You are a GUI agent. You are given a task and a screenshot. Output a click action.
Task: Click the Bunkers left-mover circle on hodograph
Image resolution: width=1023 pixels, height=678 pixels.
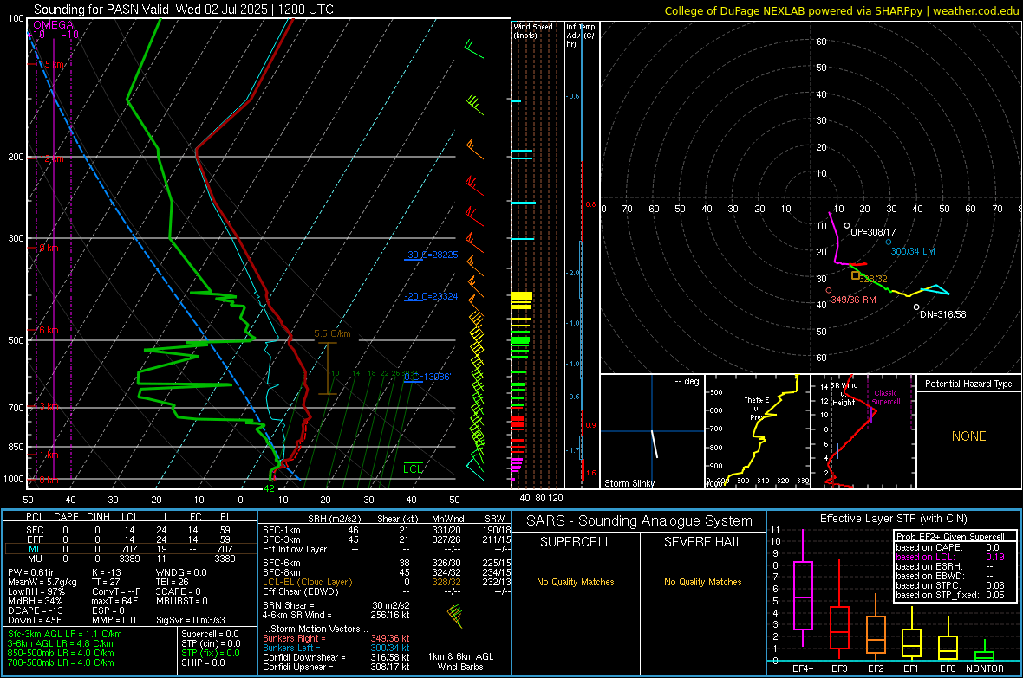[888, 242]
